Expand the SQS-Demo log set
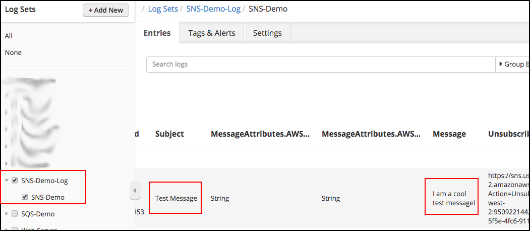The height and width of the screenshot is (231, 530). tap(6, 214)
